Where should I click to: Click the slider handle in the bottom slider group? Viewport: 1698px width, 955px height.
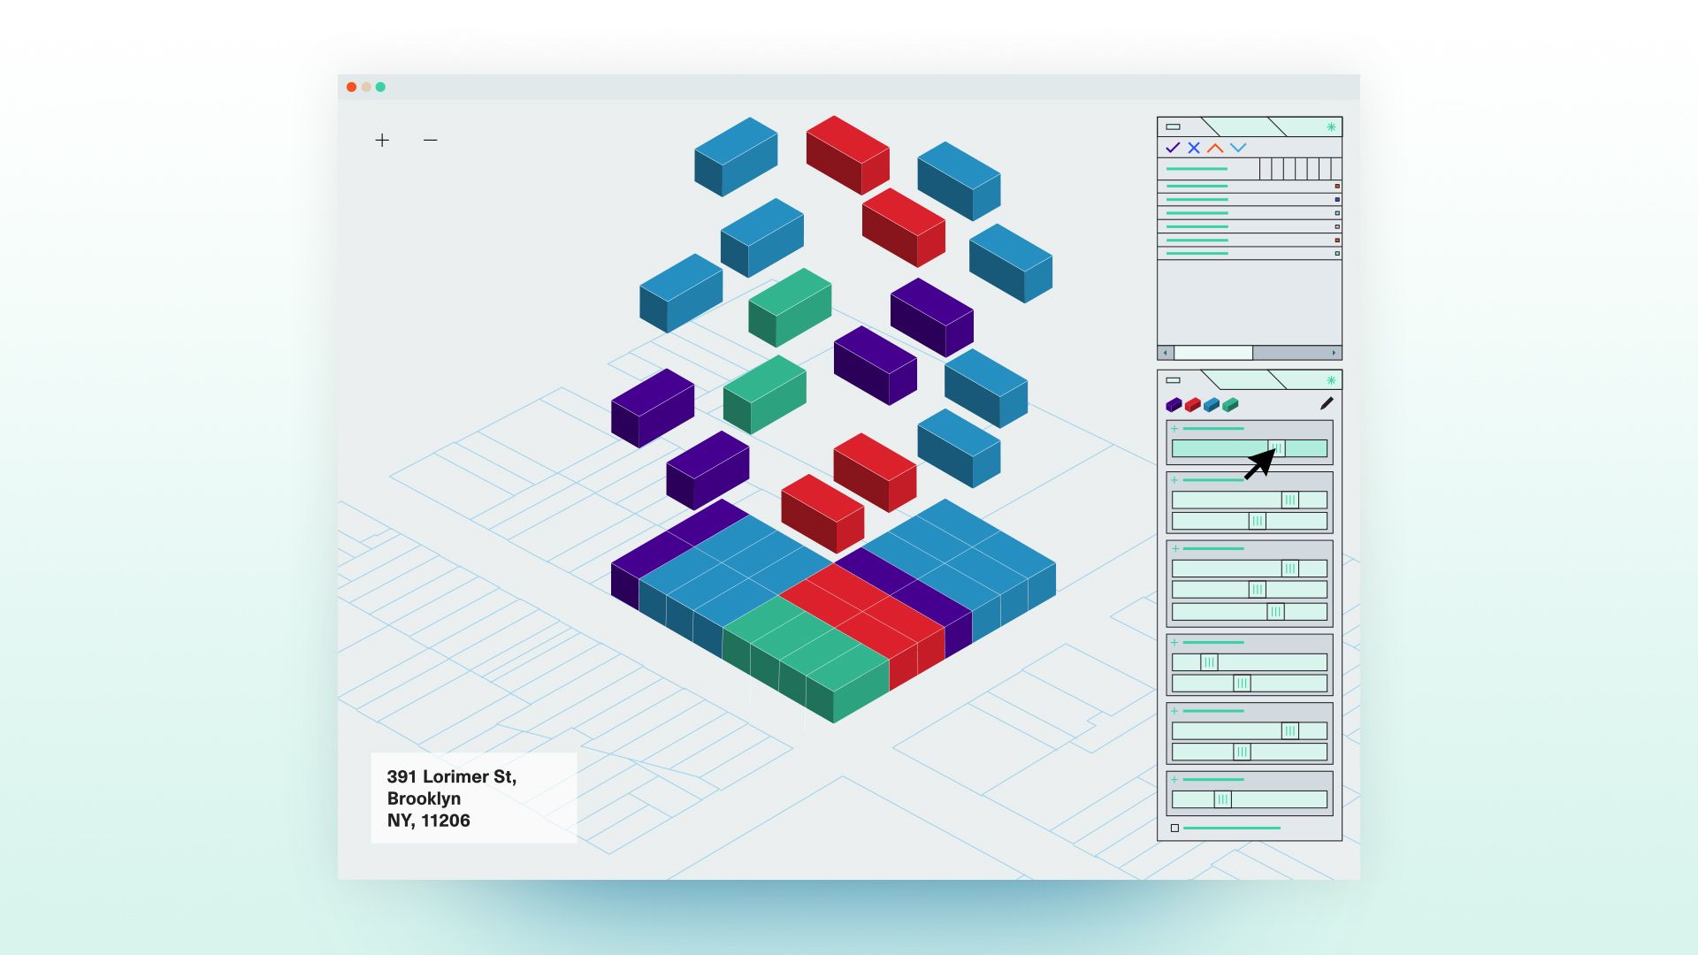(x=1222, y=800)
